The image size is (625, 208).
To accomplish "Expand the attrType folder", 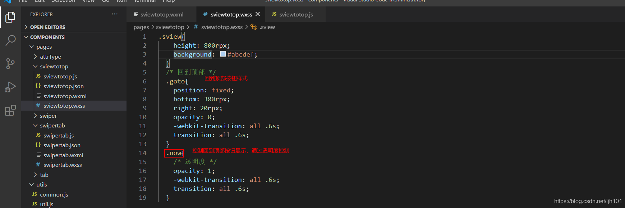I will point(74,57).
